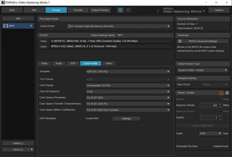The image size is (232, 157).
Task: Expand the Color Range dropdown
Action: click(128, 85)
